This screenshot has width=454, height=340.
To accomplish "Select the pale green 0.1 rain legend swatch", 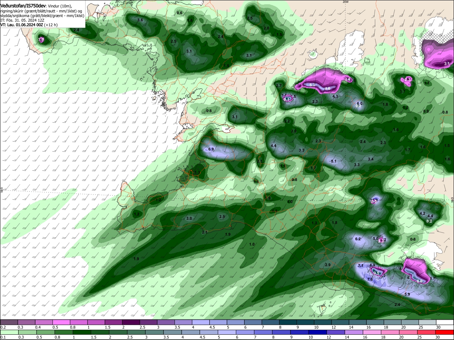I will tap(9, 333).
